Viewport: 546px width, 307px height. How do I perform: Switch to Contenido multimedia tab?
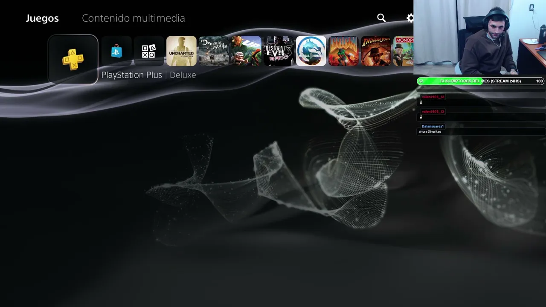(134, 18)
